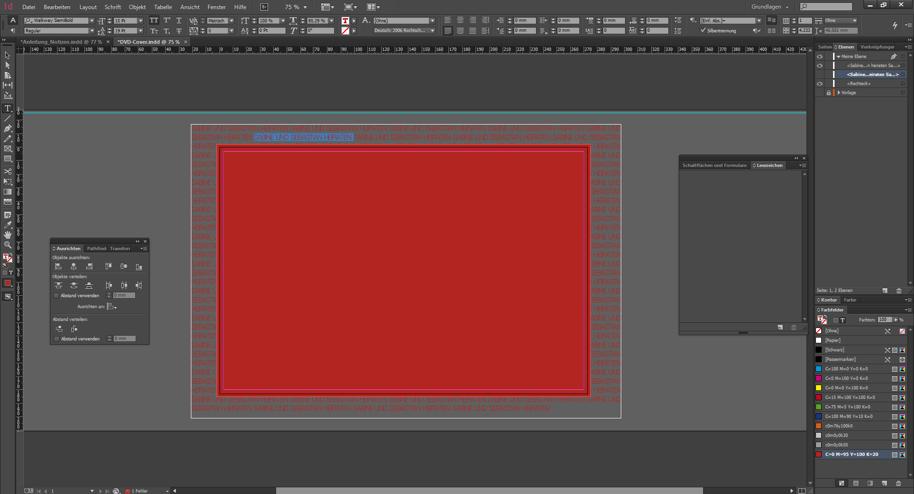Select the Scissors tool
Image resolution: width=914 pixels, height=494 pixels.
[8, 171]
